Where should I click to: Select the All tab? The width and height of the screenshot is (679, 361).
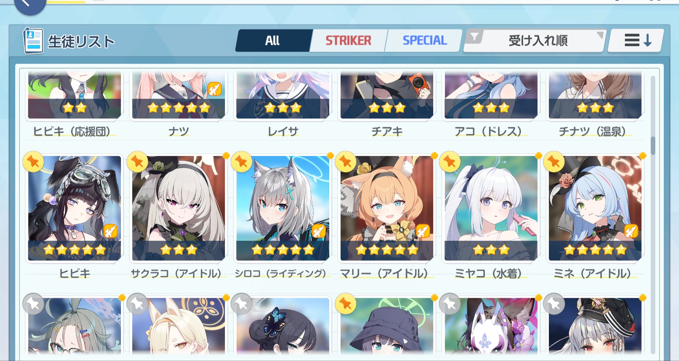[x=272, y=41]
